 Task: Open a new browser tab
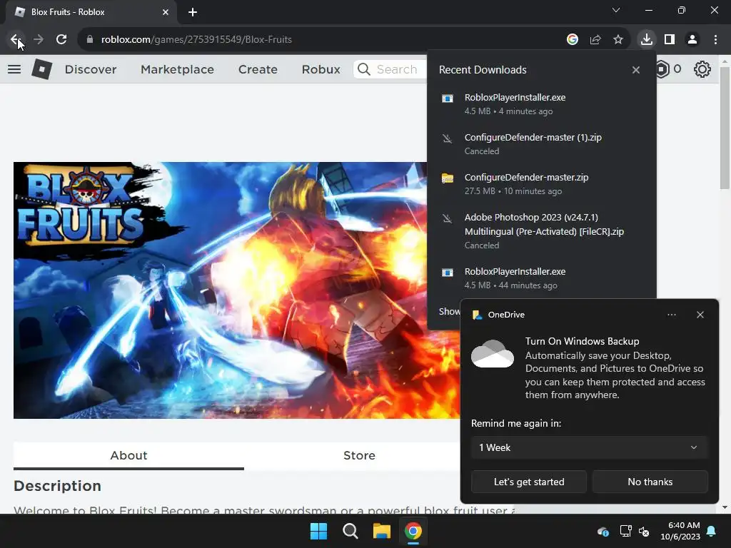click(193, 12)
